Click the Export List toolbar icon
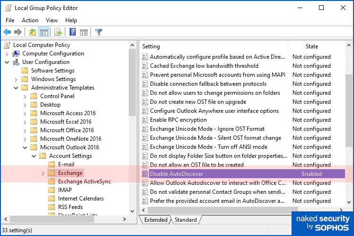Image resolution: width=354 pixels, height=236 pixels. [58, 32]
